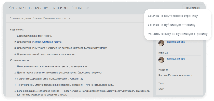Click the ПОДЕЛИТЬСЯ share button
This screenshot has height=101, width=214.
(193, 8)
